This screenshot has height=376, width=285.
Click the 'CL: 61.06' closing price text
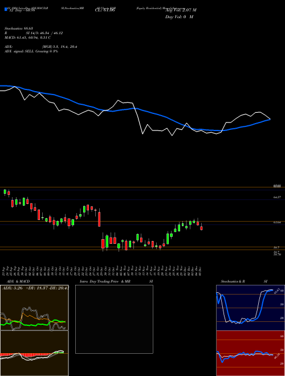105,10
